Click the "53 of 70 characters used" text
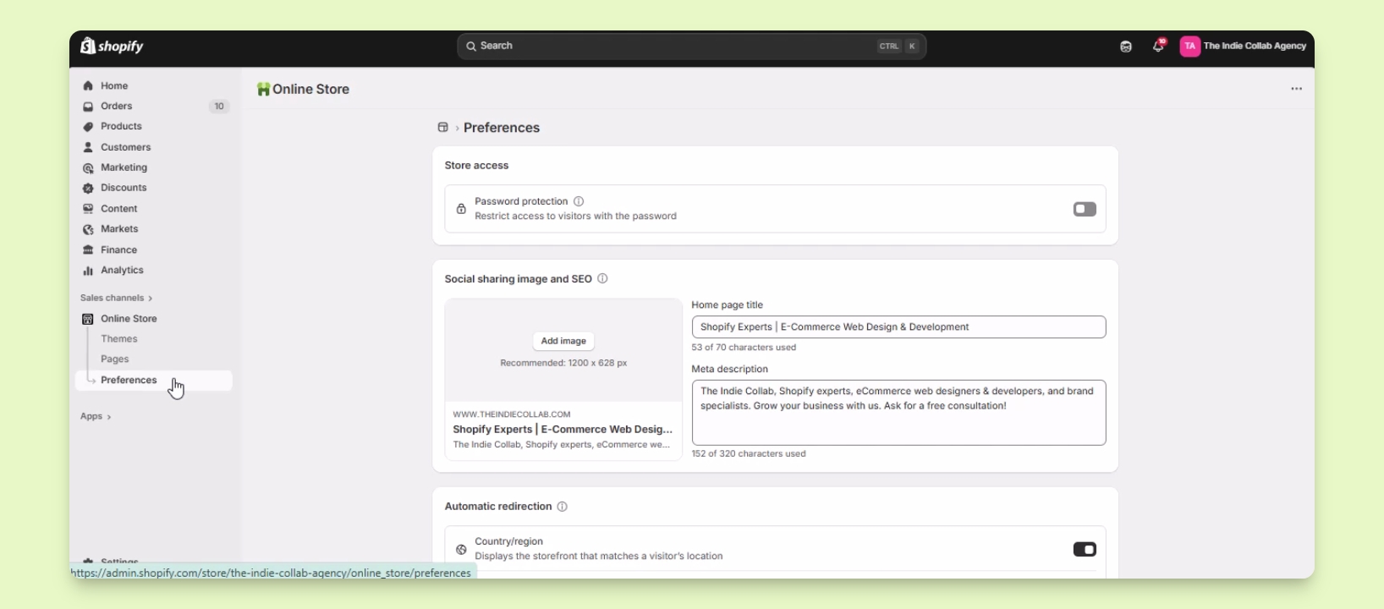Image resolution: width=1384 pixels, height=609 pixels. pos(744,348)
